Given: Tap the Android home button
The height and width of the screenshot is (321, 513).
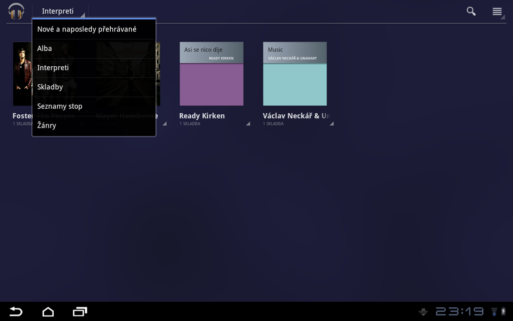Looking at the screenshot, I should [x=48, y=312].
